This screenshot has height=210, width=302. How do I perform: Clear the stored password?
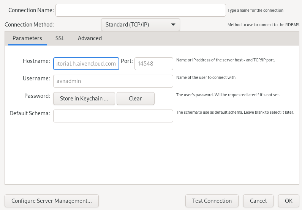[135, 99]
